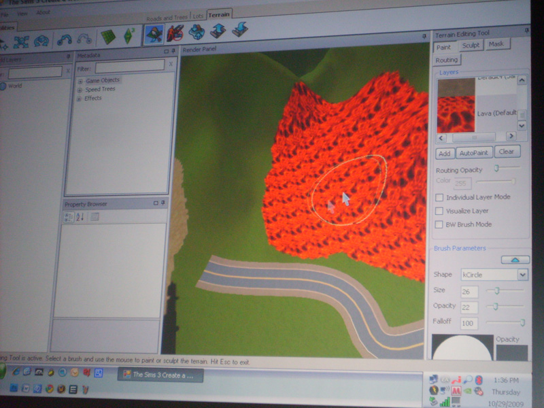
Task: Expand the Game Objects tree node
Action: click(80, 81)
